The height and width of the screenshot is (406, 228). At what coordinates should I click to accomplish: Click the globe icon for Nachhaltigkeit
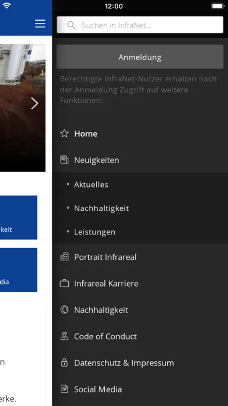point(64,309)
